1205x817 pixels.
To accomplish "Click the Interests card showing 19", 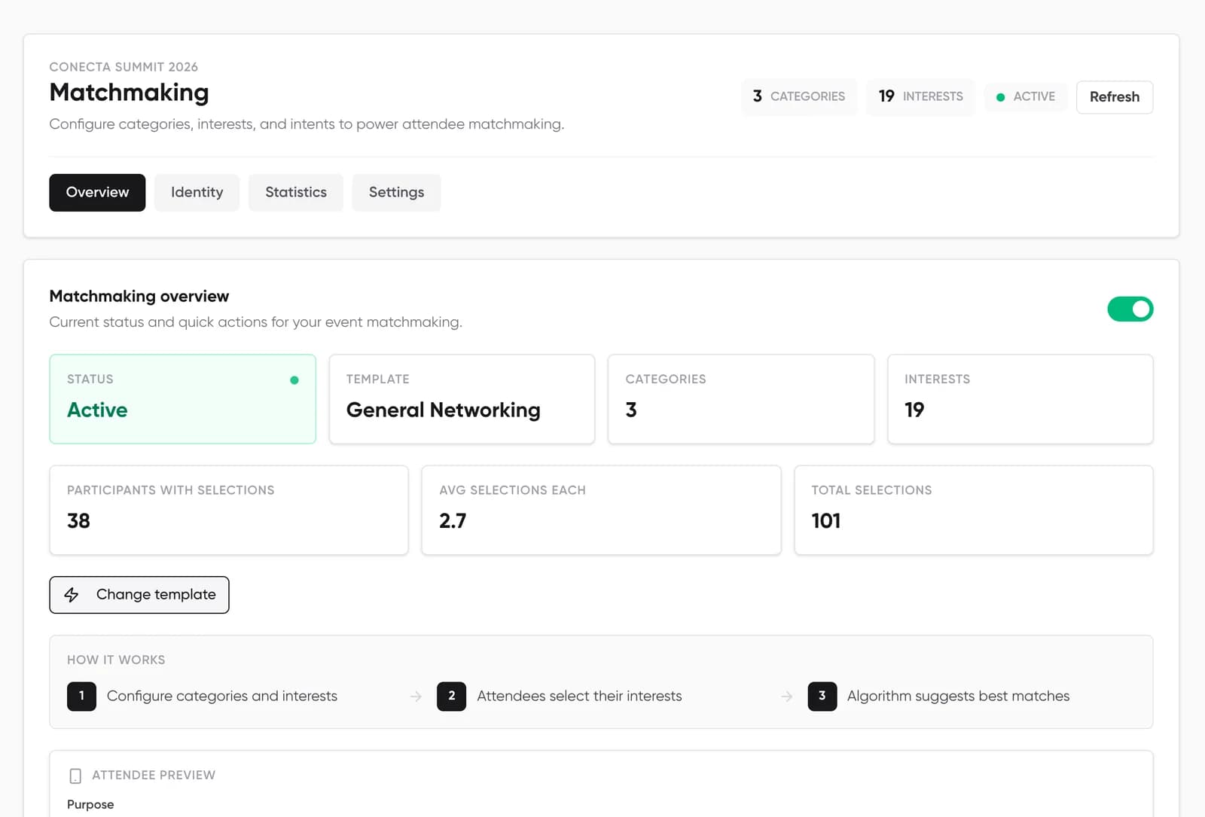I will (1020, 399).
